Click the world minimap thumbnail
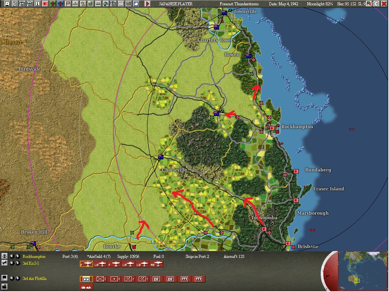Screen dimensions: 389x292 pos(362,271)
